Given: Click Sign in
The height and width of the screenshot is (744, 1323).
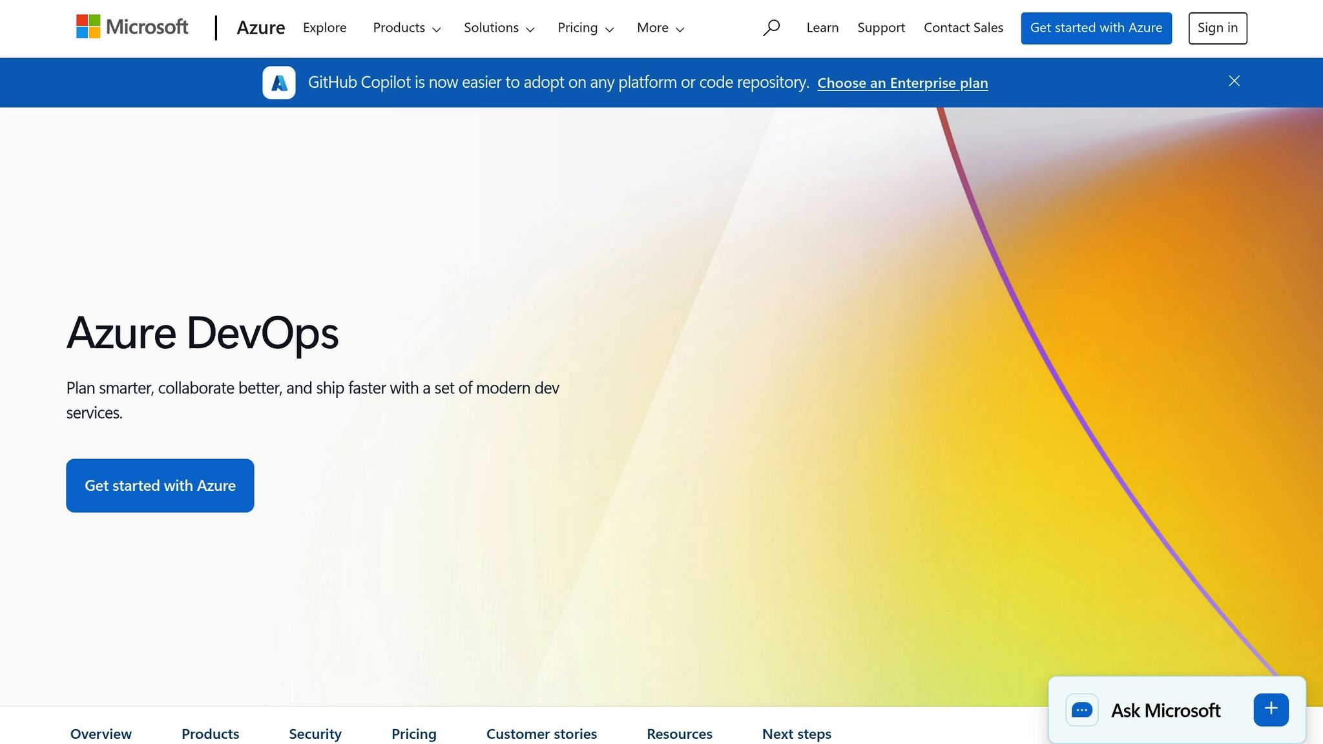Looking at the screenshot, I should pos(1217,28).
